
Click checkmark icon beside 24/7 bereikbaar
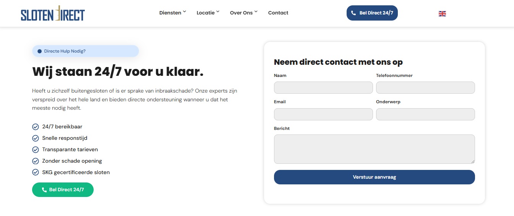[36, 127]
